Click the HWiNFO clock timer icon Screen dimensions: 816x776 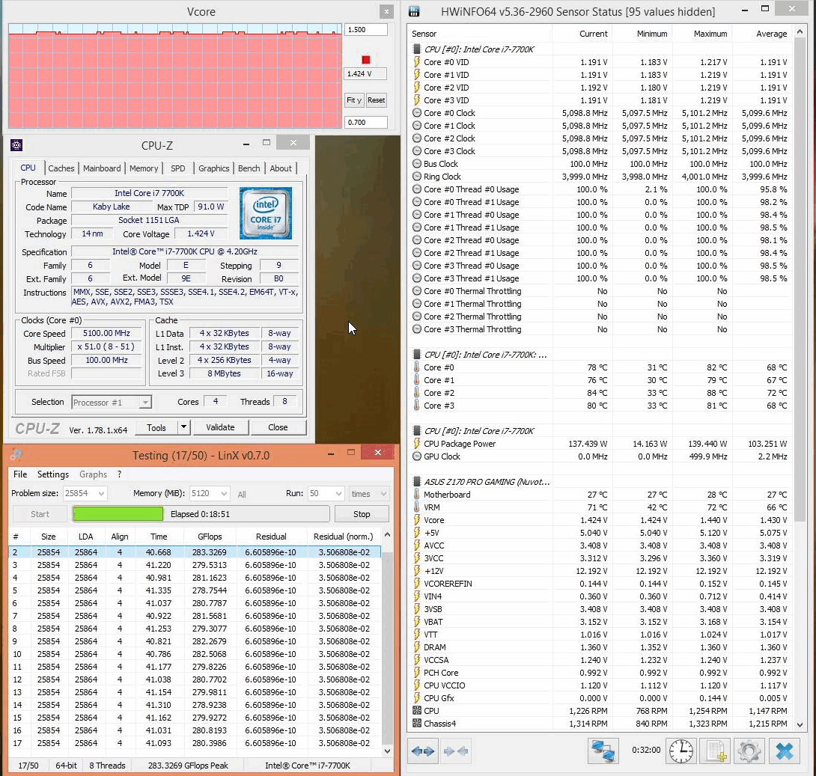[x=680, y=751]
